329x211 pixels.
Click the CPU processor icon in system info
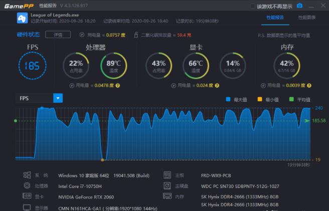(27, 185)
